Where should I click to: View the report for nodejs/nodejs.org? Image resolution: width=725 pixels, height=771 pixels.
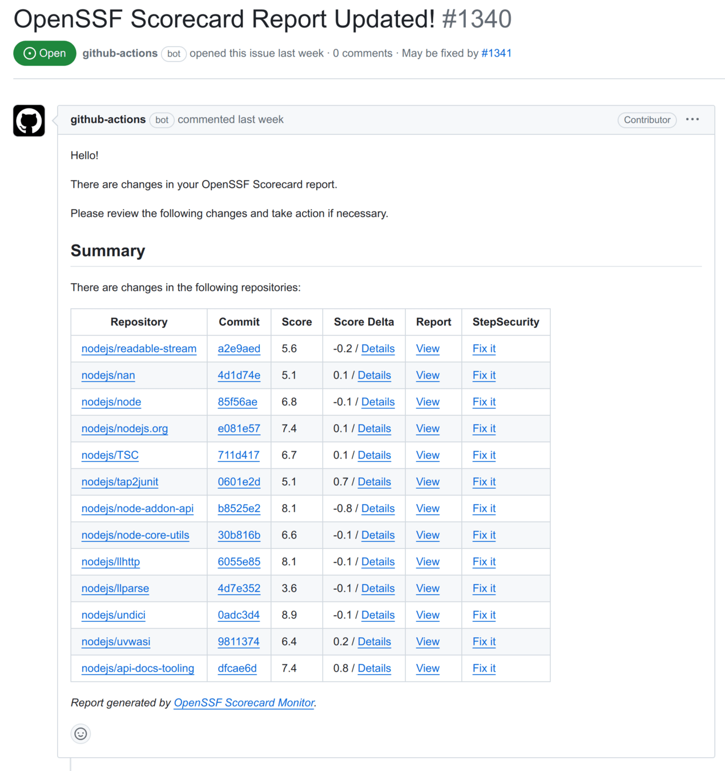pyautogui.click(x=428, y=428)
